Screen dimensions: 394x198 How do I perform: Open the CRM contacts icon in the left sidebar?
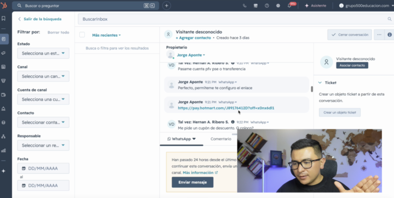pyautogui.click(x=4, y=39)
